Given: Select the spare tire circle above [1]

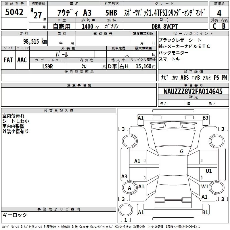Looking at the screenshot, I should 126,210.
